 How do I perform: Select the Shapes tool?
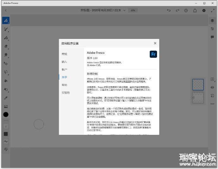pos(6,89)
